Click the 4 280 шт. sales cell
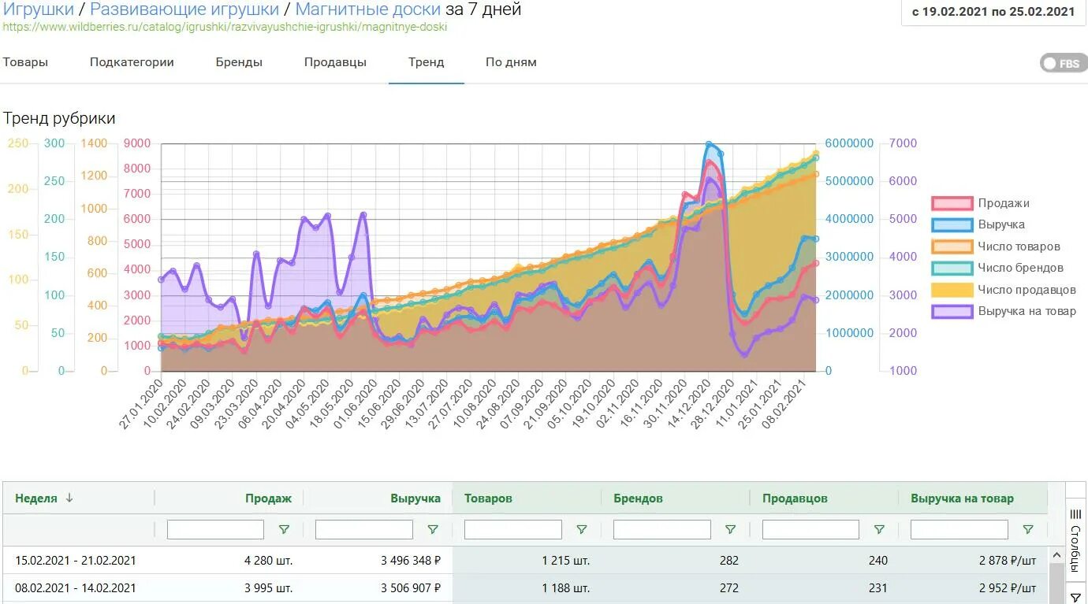The width and height of the screenshot is (1088, 604). point(269,561)
